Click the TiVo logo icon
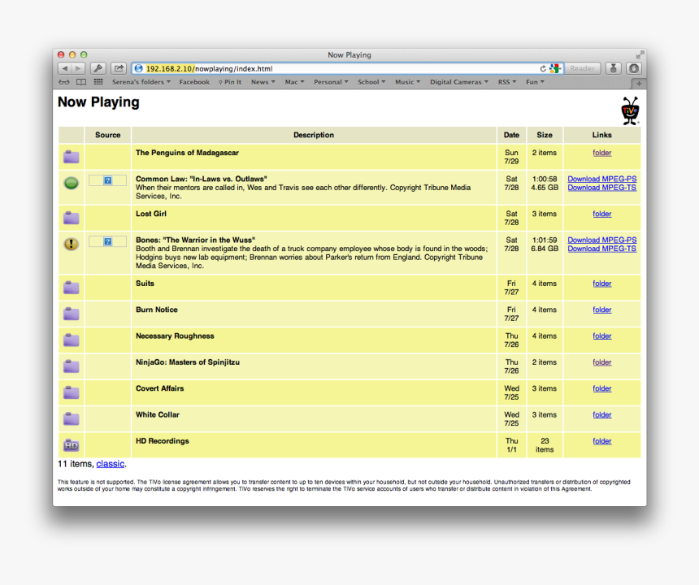The width and height of the screenshot is (699, 585). [630, 110]
